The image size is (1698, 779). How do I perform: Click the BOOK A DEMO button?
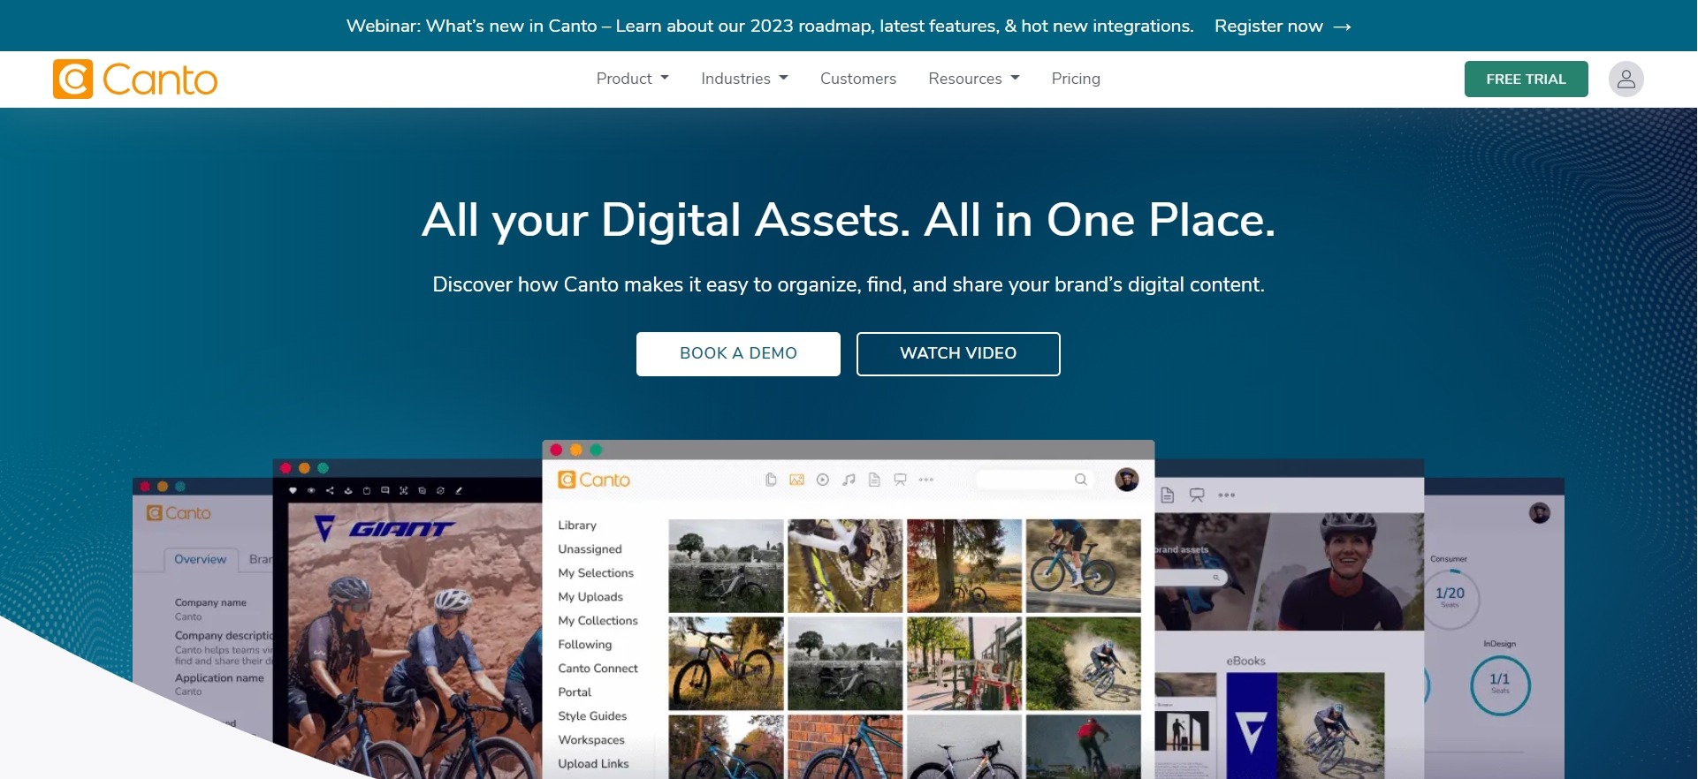738,354
